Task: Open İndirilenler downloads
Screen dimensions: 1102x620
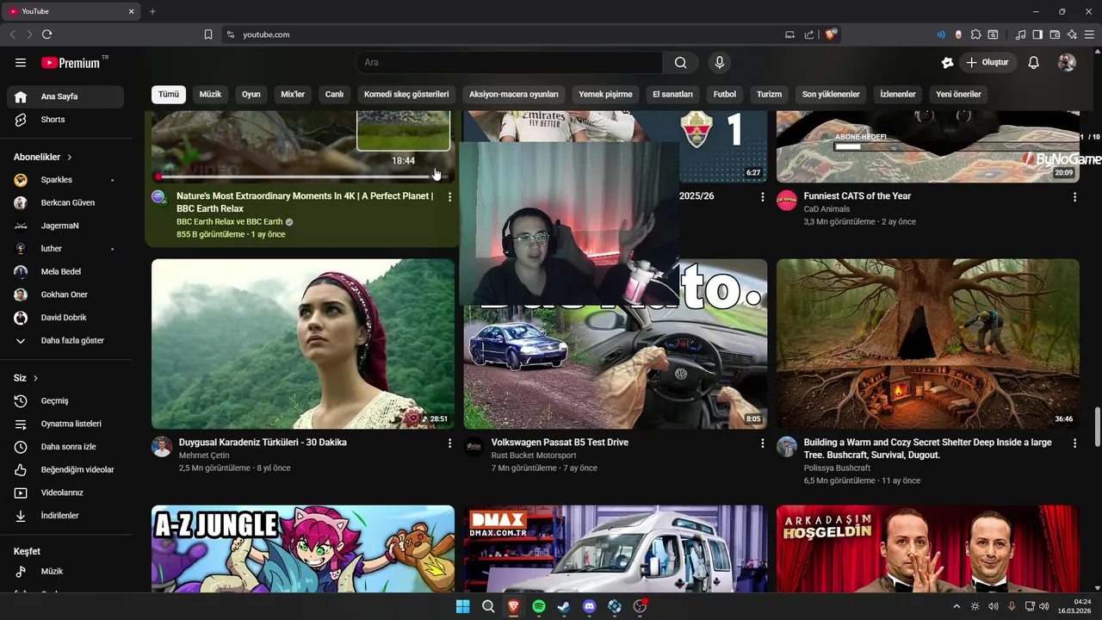Action: [65, 516]
